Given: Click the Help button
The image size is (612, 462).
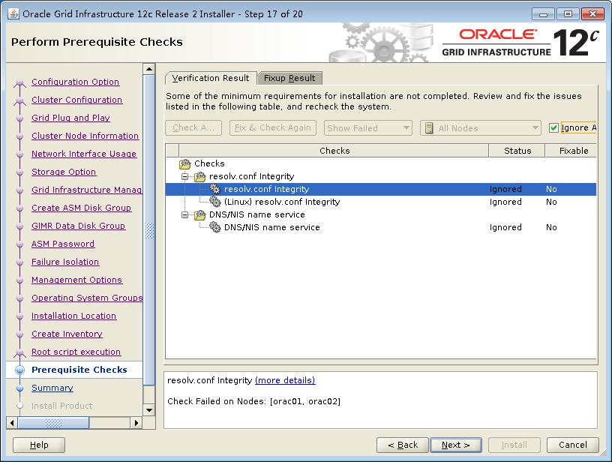Looking at the screenshot, I should pos(39,445).
